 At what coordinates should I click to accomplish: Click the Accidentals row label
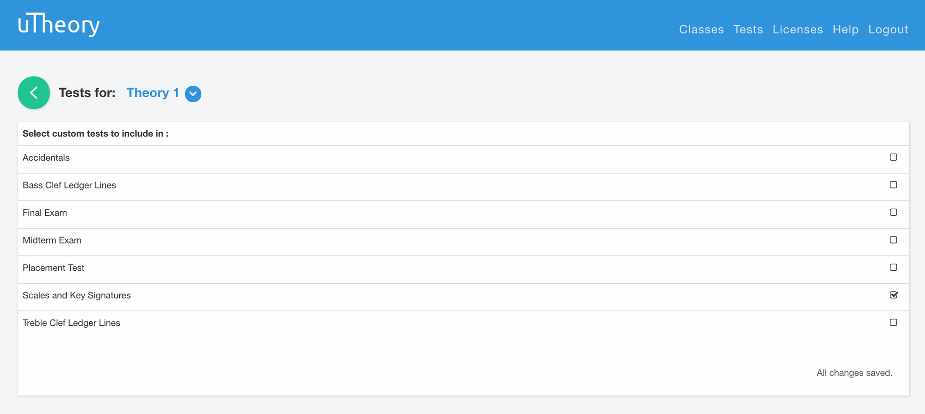tap(46, 158)
